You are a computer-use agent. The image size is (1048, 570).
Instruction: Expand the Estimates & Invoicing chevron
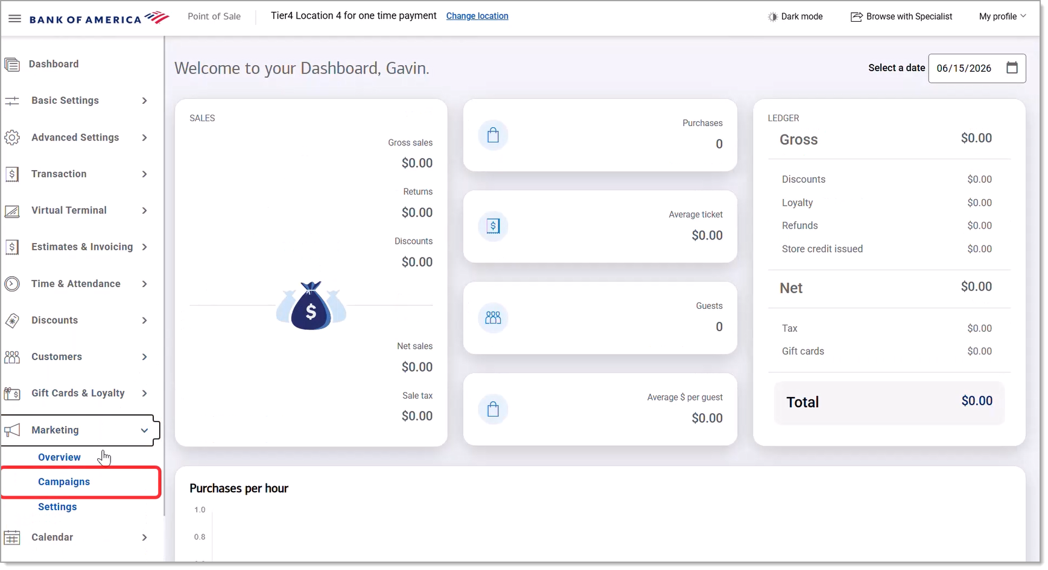(144, 247)
